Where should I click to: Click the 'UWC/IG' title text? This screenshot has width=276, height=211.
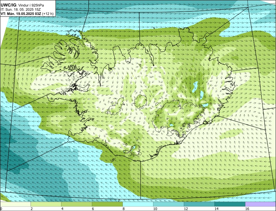pyautogui.click(x=9, y=5)
